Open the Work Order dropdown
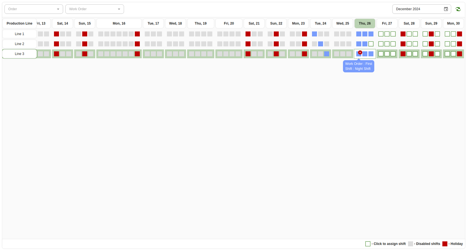 point(95,9)
